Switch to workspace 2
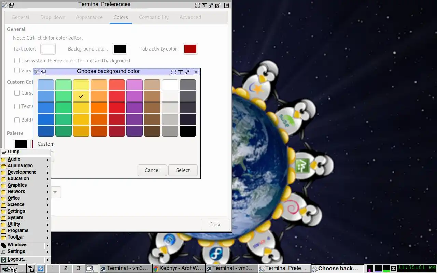This screenshot has width=437, height=273. point(66,268)
